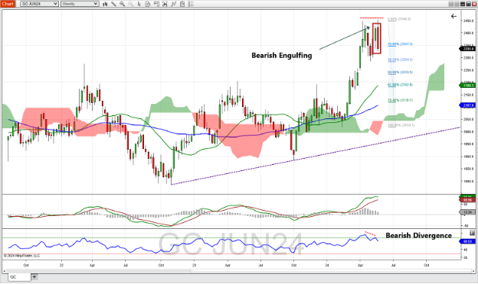Close the chart window
Screen dimensions: 478x284
click(474, 4)
